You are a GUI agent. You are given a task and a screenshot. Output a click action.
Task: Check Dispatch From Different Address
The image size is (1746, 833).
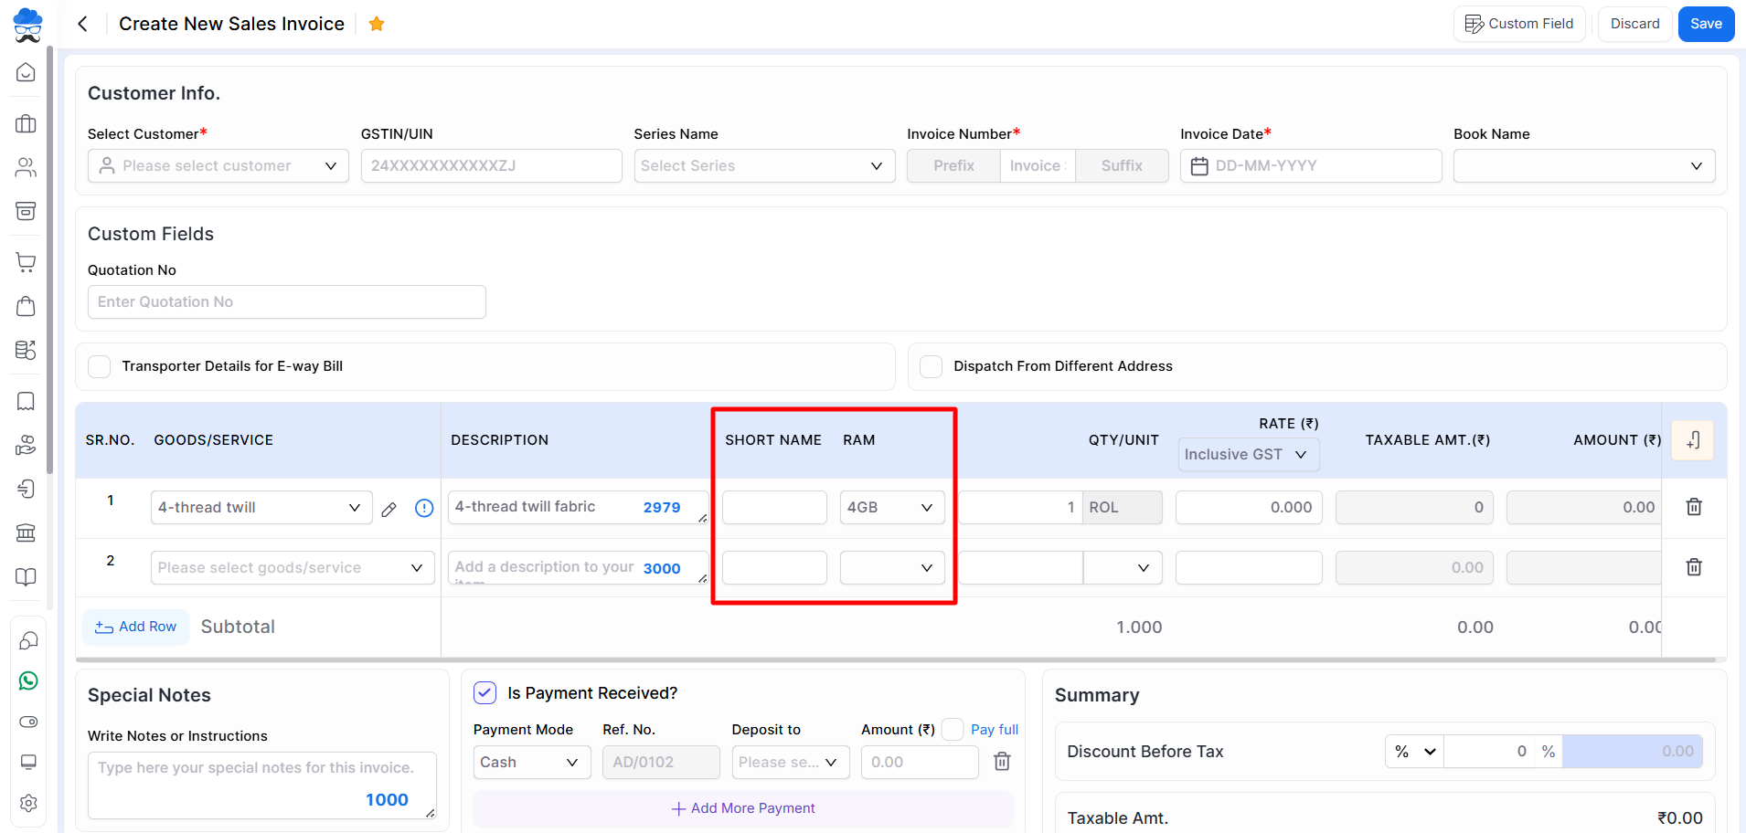pos(931,366)
